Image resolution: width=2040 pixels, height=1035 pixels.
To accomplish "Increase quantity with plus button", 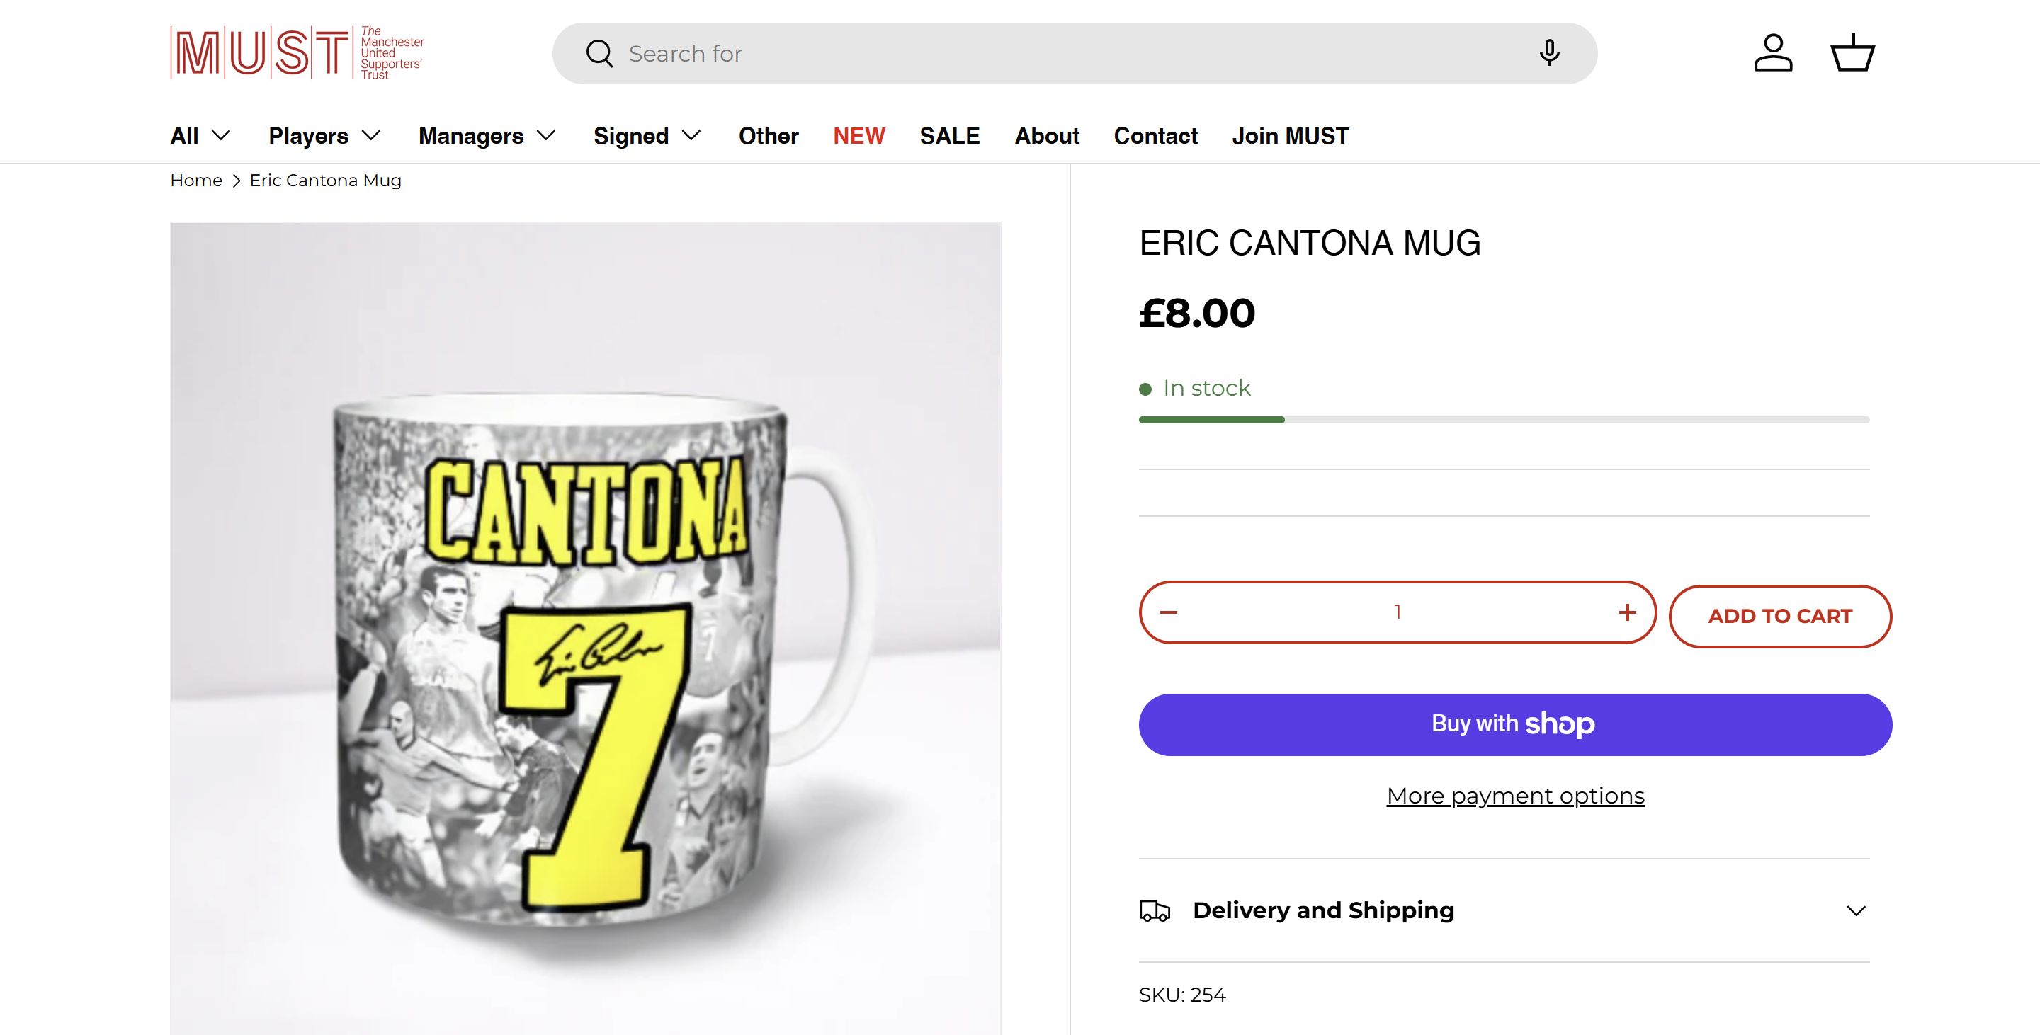I will click(x=1626, y=612).
